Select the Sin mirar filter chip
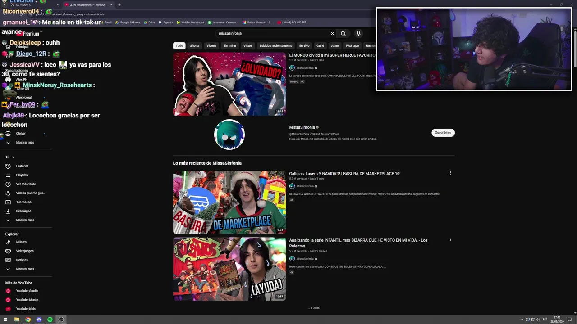 click(230, 45)
